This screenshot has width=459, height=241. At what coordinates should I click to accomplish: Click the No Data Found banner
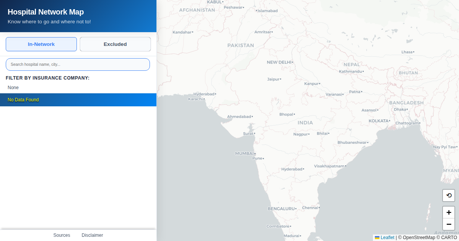[x=23, y=100]
